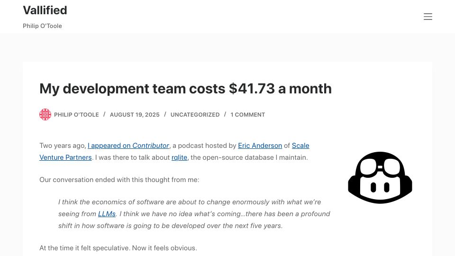Viewport: 455px width, 256px height.
Task: Open the post title heading link
Action: click(185, 89)
